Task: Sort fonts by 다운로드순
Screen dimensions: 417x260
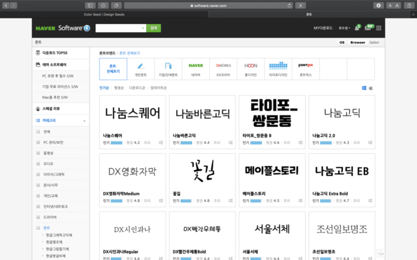Action: [137, 88]
